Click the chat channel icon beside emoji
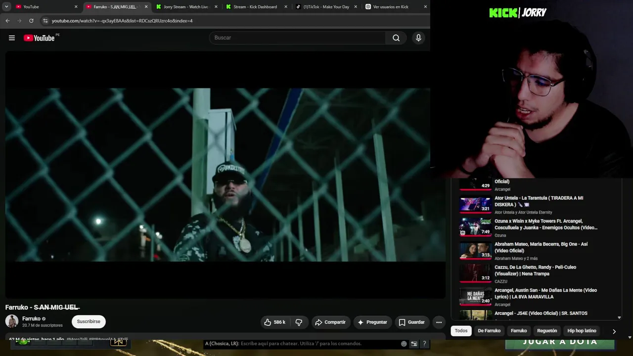 click(414, 344)
